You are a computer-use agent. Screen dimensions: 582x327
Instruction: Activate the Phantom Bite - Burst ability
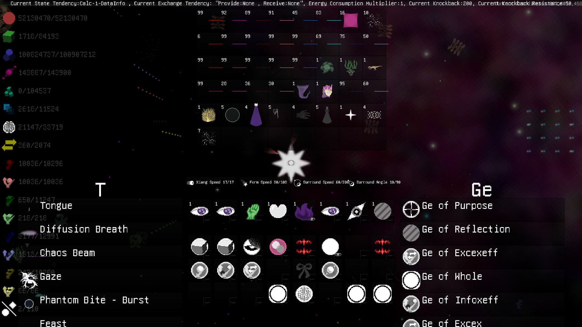[x=94, y=300]
